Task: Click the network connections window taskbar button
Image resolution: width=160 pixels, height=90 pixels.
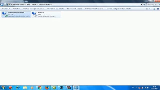Action: tap(76, 88)
